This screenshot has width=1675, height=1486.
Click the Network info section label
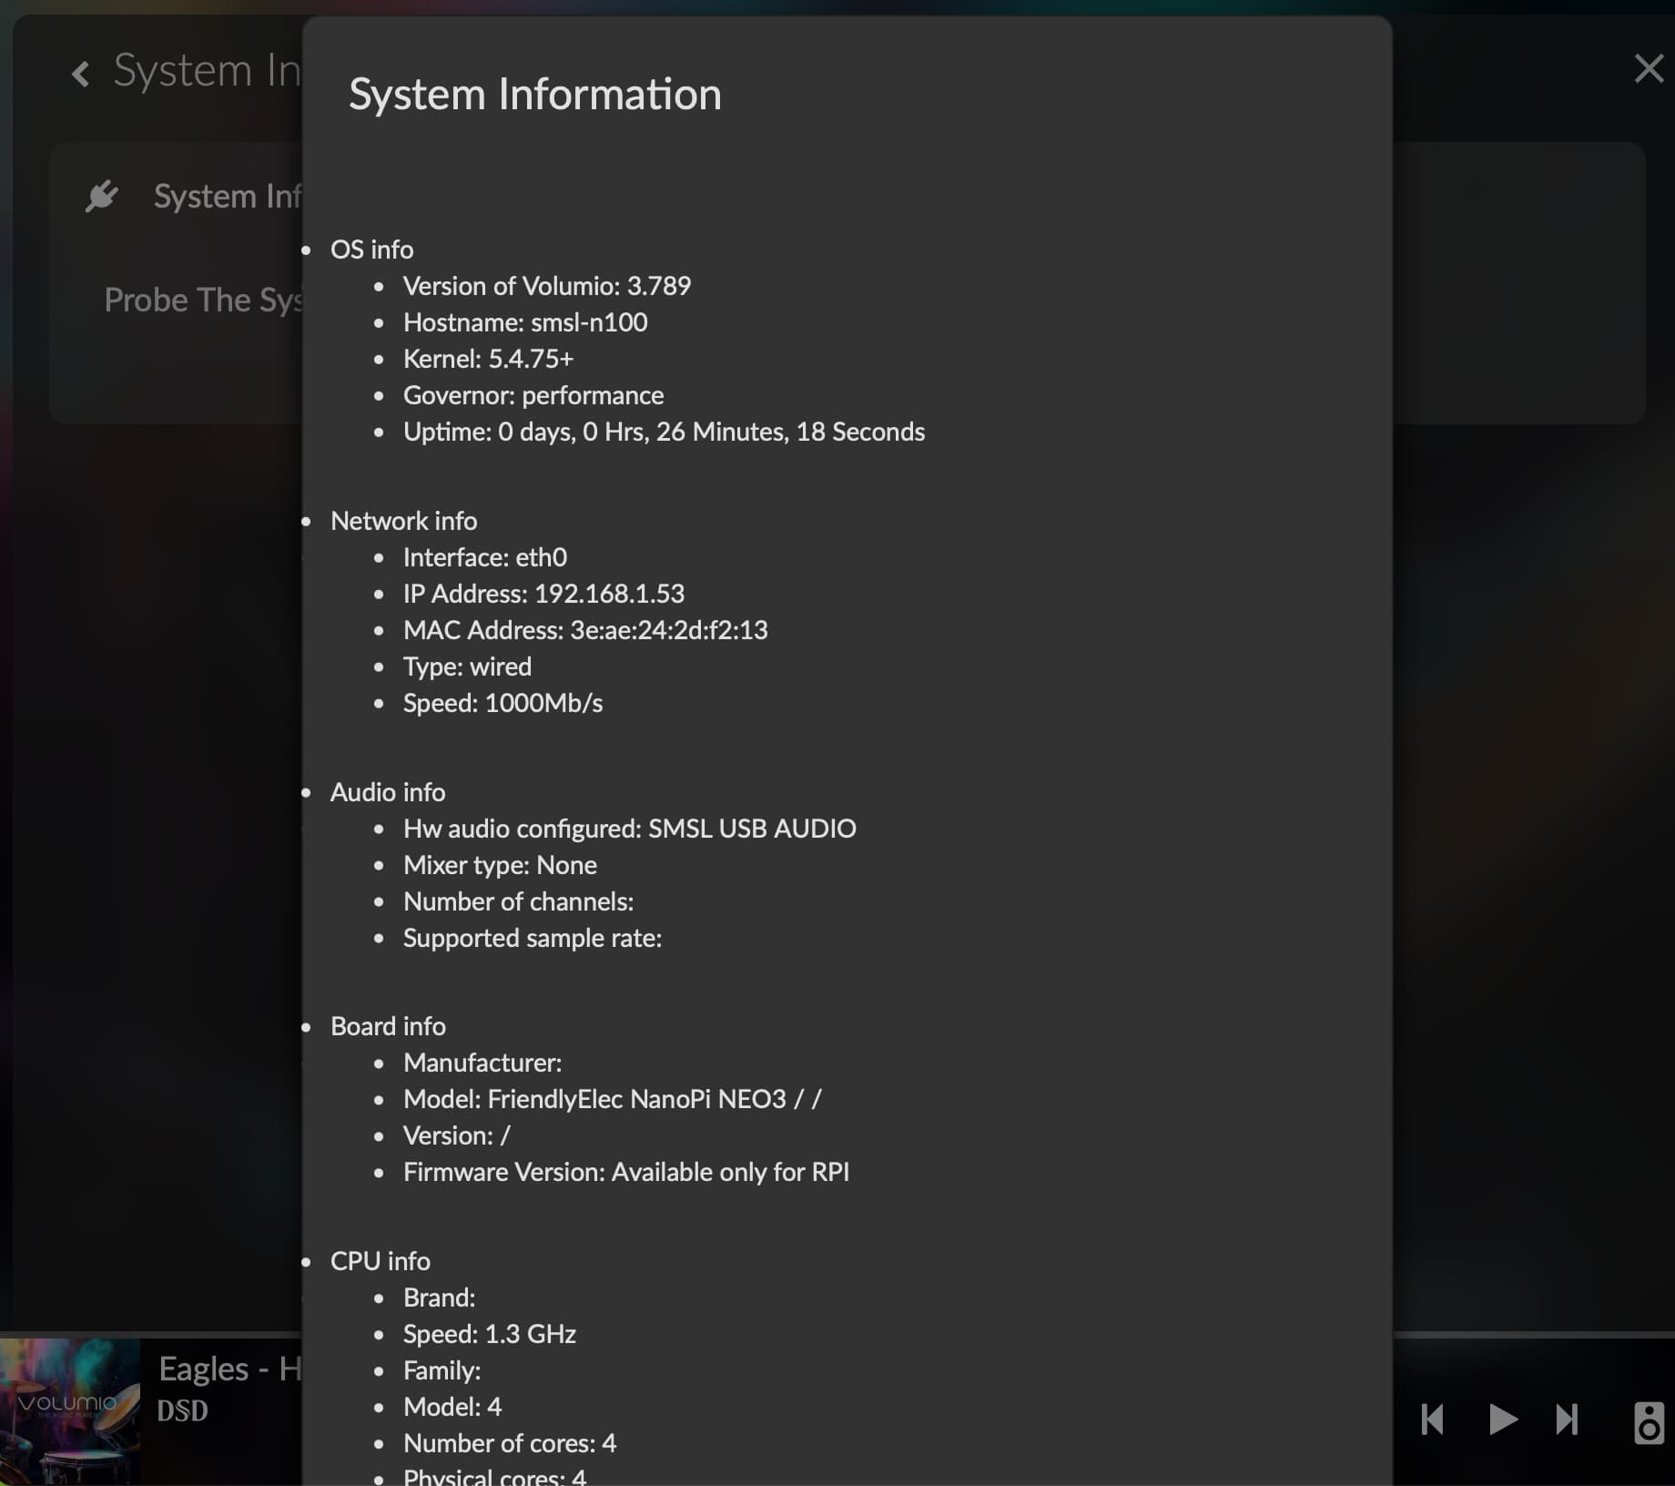pos(403,521)
